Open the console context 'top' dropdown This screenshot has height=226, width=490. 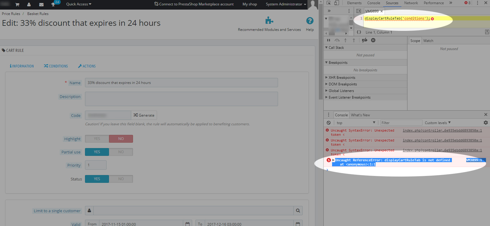[356, 123]
